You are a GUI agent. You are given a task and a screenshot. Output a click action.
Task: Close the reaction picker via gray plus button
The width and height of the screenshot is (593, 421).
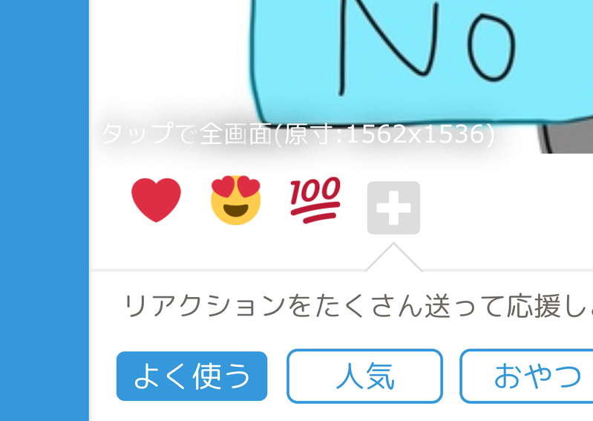pos(393,208)
